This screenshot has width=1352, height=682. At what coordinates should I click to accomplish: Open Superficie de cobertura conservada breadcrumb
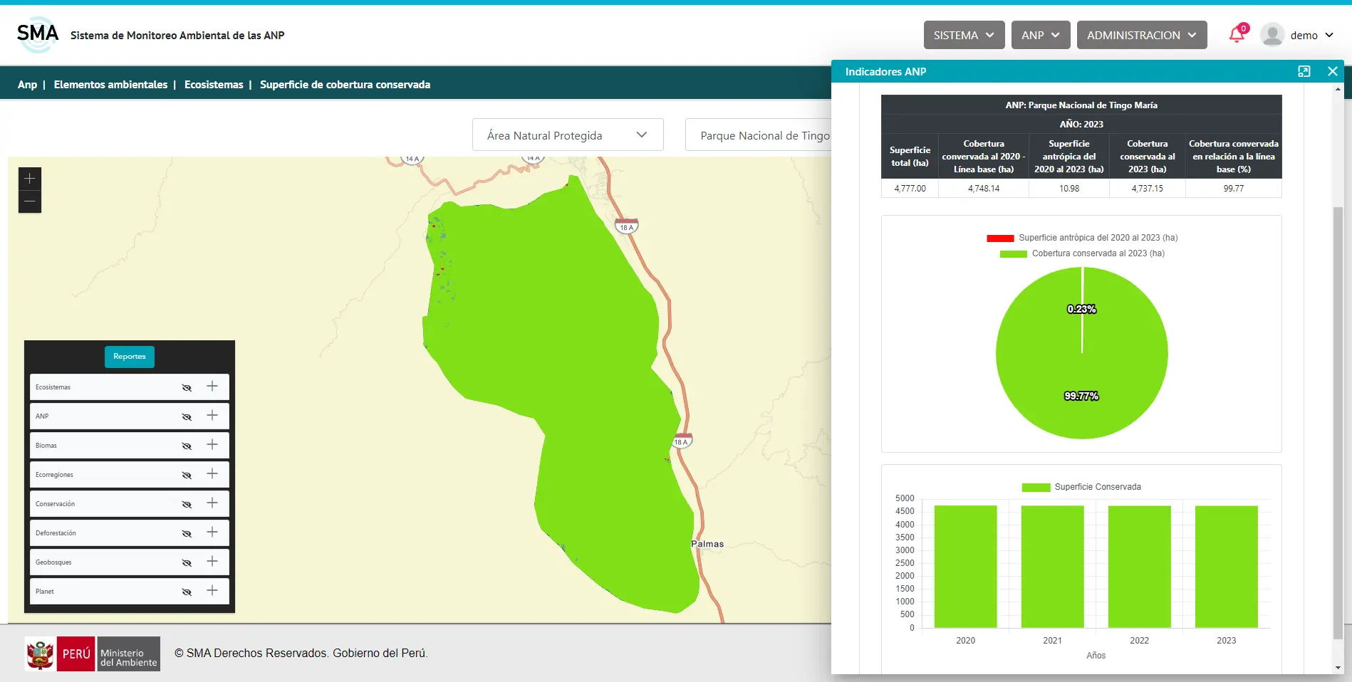click(345, 84)
